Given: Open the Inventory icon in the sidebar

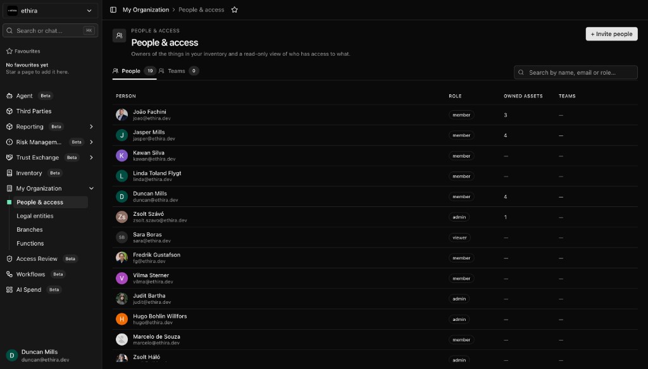Looking at the screenshot, I should click(9, 173).
